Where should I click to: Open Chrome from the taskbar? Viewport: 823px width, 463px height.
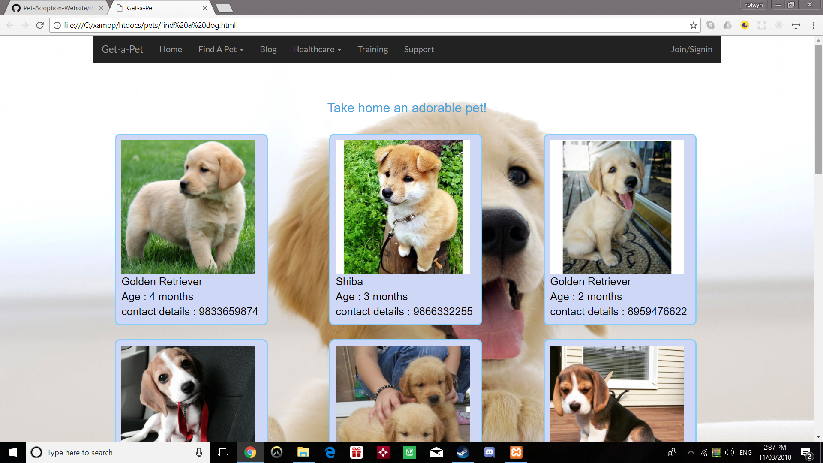click(250, 452)
